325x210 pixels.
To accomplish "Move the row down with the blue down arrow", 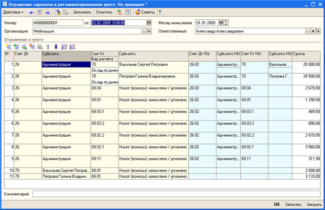I will coord(56,47).
